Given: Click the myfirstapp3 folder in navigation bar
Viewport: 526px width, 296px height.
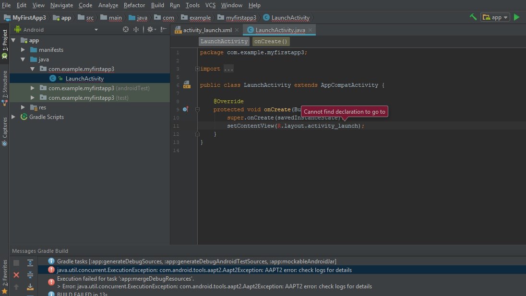Looking at the screenshot, I should [237, 17].
